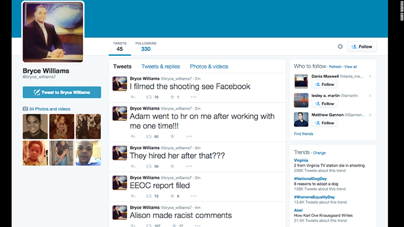Dismiss Dania Maxwell follow suggestion

point(370,76)
